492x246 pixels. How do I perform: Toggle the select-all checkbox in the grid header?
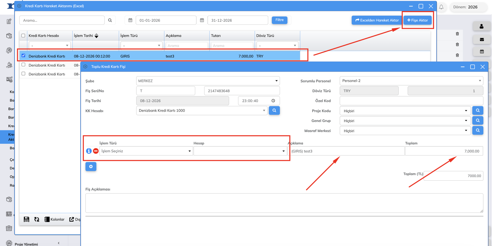(23, 36)
